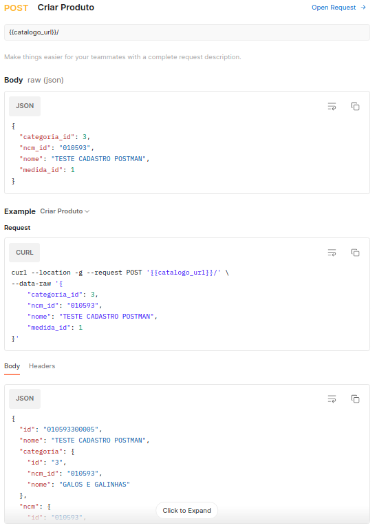Image resolution: width=377 pixels, height=530 pixels.
Task: Click the JSON label of response body
Action: click(25, 399)
